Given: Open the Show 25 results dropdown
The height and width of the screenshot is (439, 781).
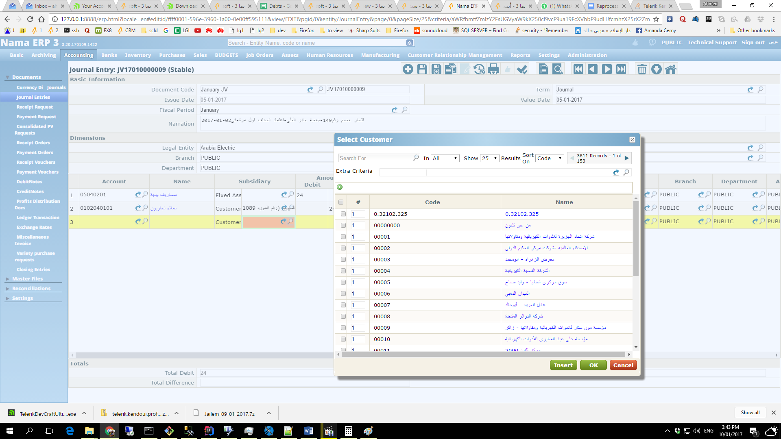Looking at the screenshot, I should pyautogui.click(x=489, y=158).
